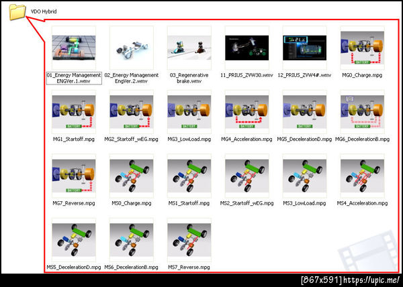Click the file name MS1_Startoff.mpg
The height and width of the screenshot is (287, 403).
pos(189,203)
